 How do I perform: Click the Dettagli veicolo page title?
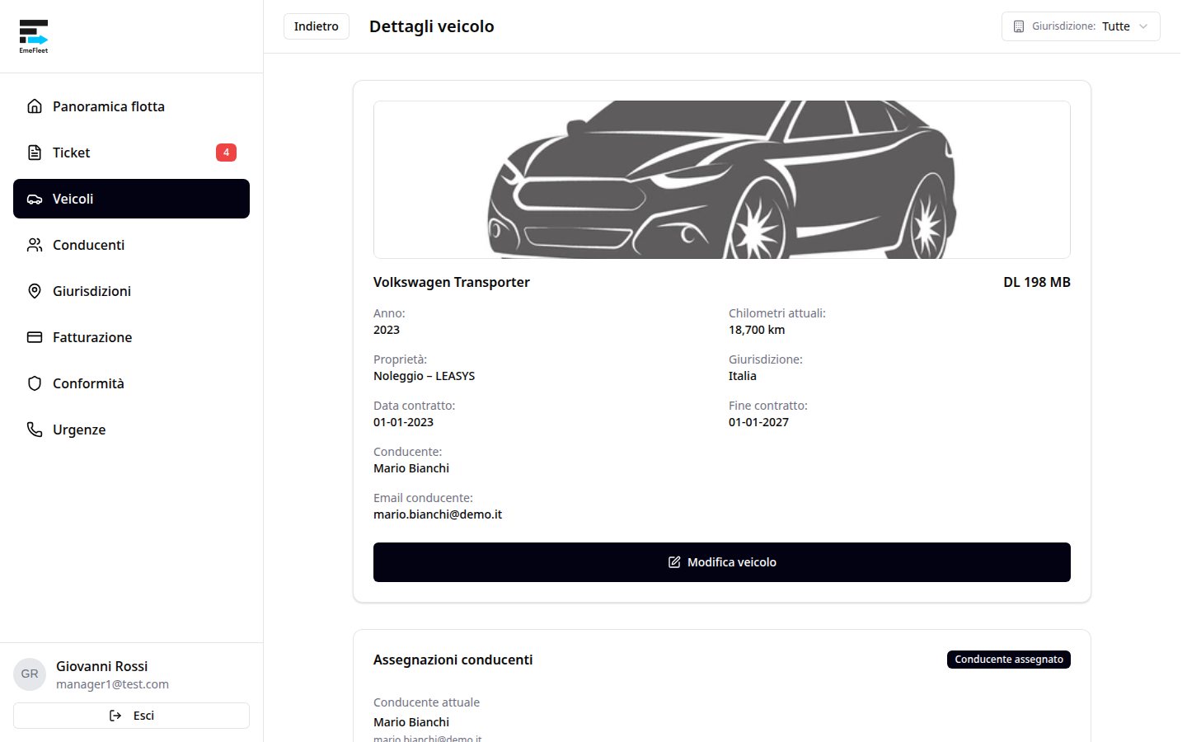point(432,26)
